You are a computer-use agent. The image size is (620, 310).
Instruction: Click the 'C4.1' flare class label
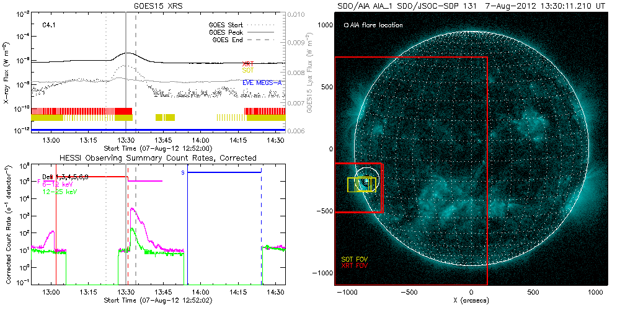48,25
